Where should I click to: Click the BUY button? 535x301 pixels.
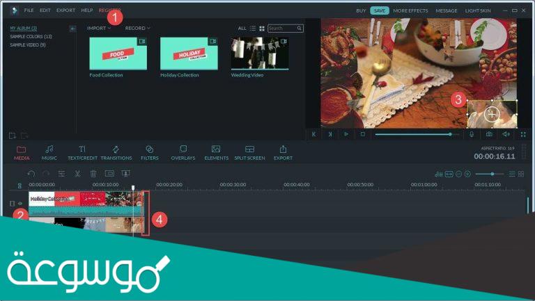(361, 10)
